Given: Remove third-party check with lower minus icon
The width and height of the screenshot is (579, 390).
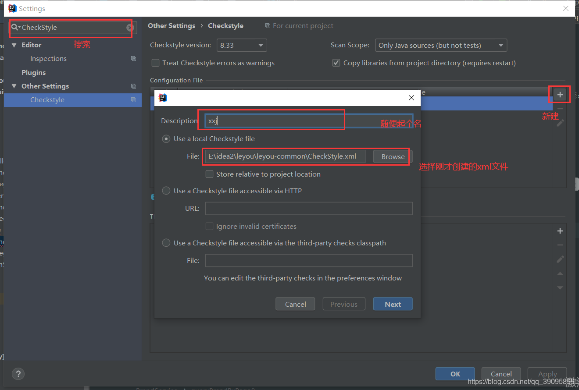Looking at the screenshot, I should (x=560, y=245).
